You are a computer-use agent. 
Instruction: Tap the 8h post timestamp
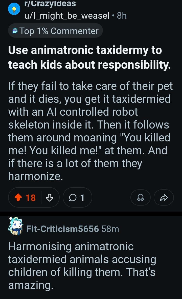pyautogui.click(x=122, y=15)
